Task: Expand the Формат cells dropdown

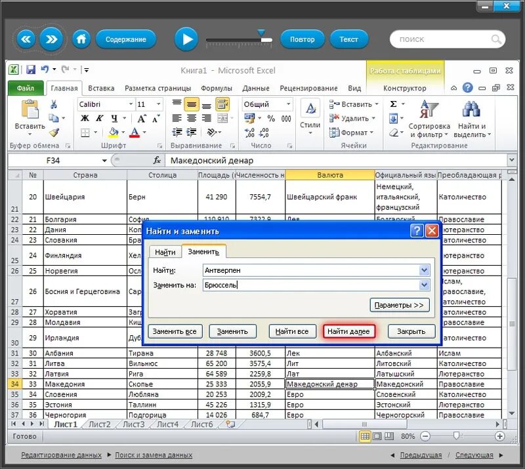Action: (x=371, y=133)
